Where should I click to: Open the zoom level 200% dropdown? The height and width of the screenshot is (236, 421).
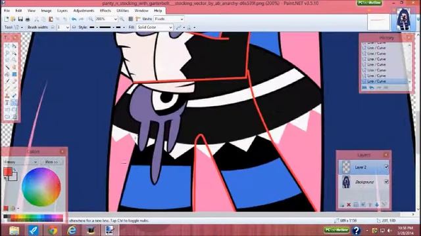116,19
